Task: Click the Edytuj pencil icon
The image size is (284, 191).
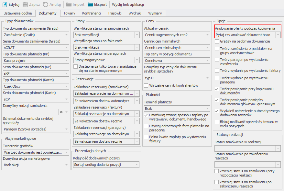Action: coord(5,5)
